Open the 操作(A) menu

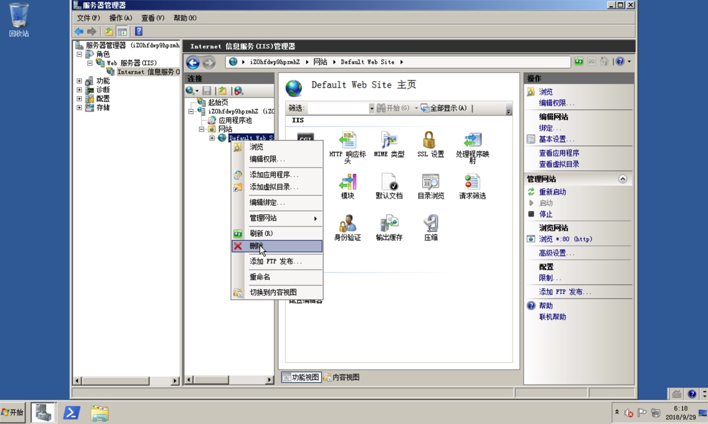tap(121, 18)
